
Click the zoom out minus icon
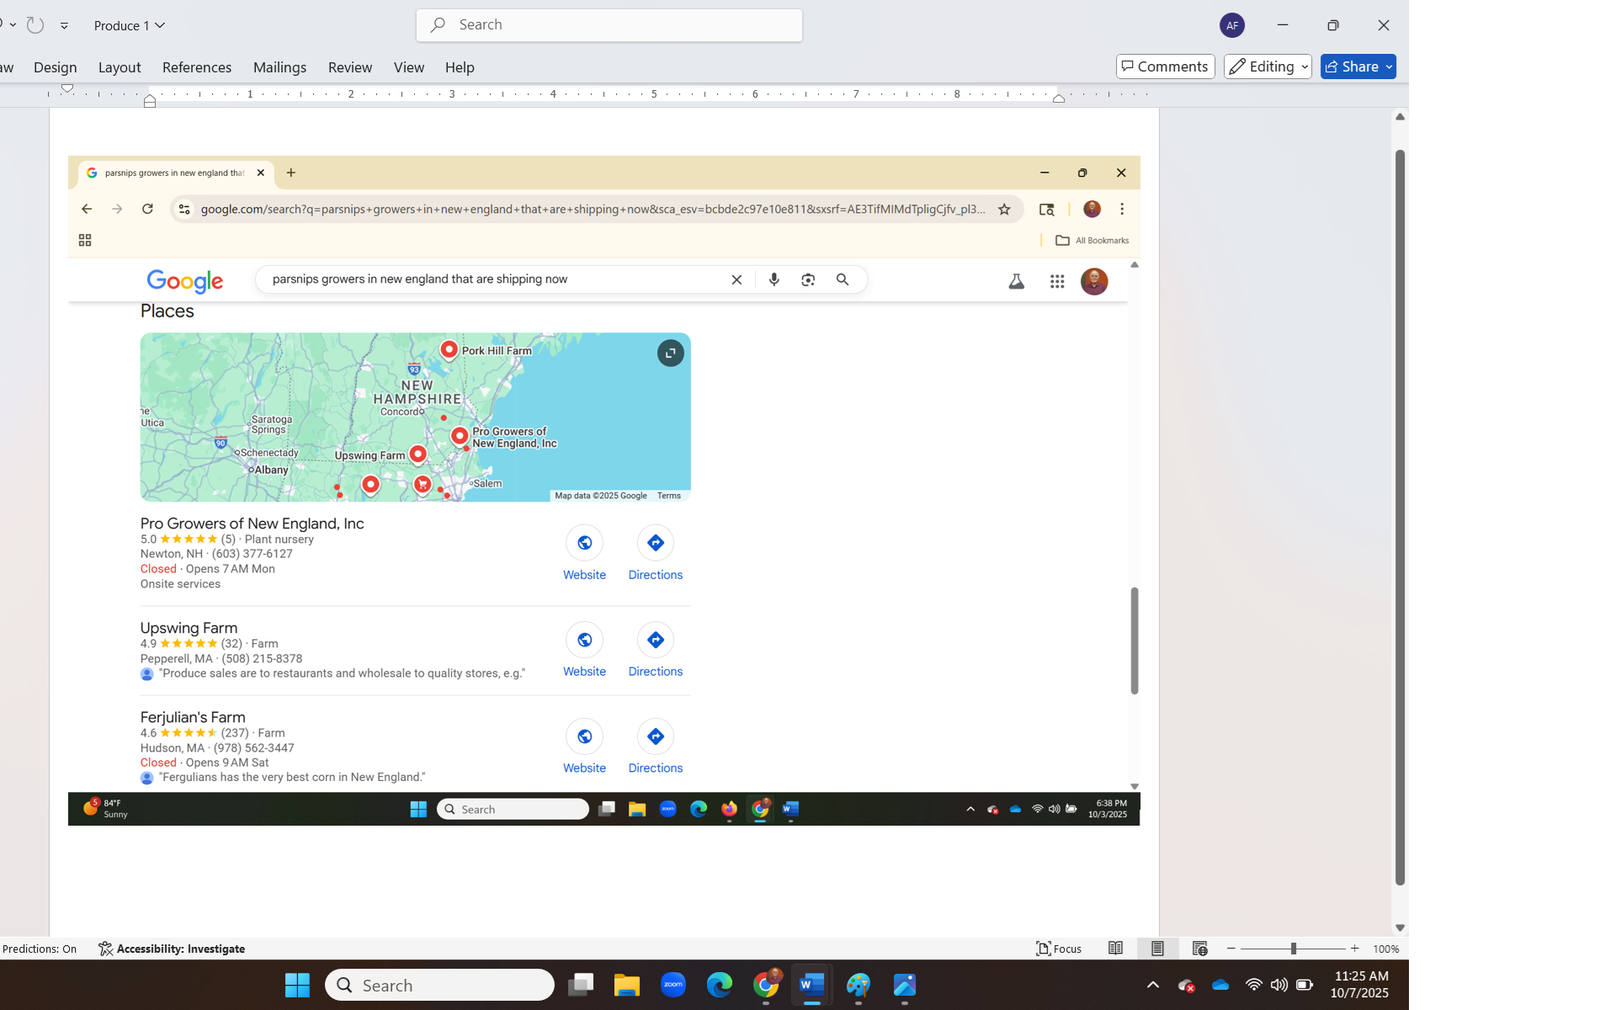point(1231,949)
